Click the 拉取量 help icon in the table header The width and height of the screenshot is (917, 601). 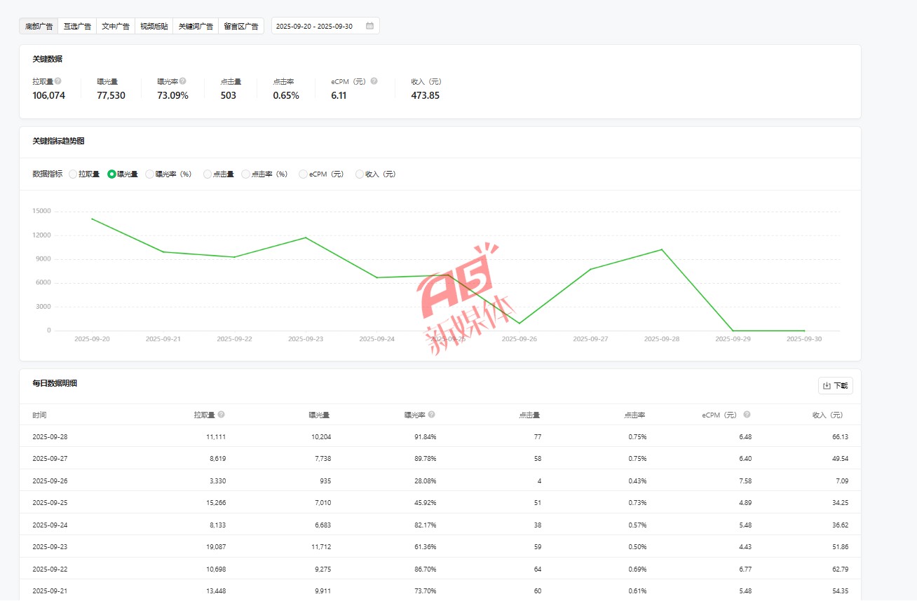[x=222, y=415]
